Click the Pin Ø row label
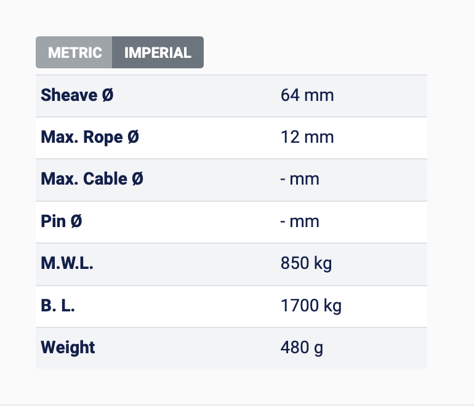474x416 pixels. pyautogui.click(x=61, y=221)
